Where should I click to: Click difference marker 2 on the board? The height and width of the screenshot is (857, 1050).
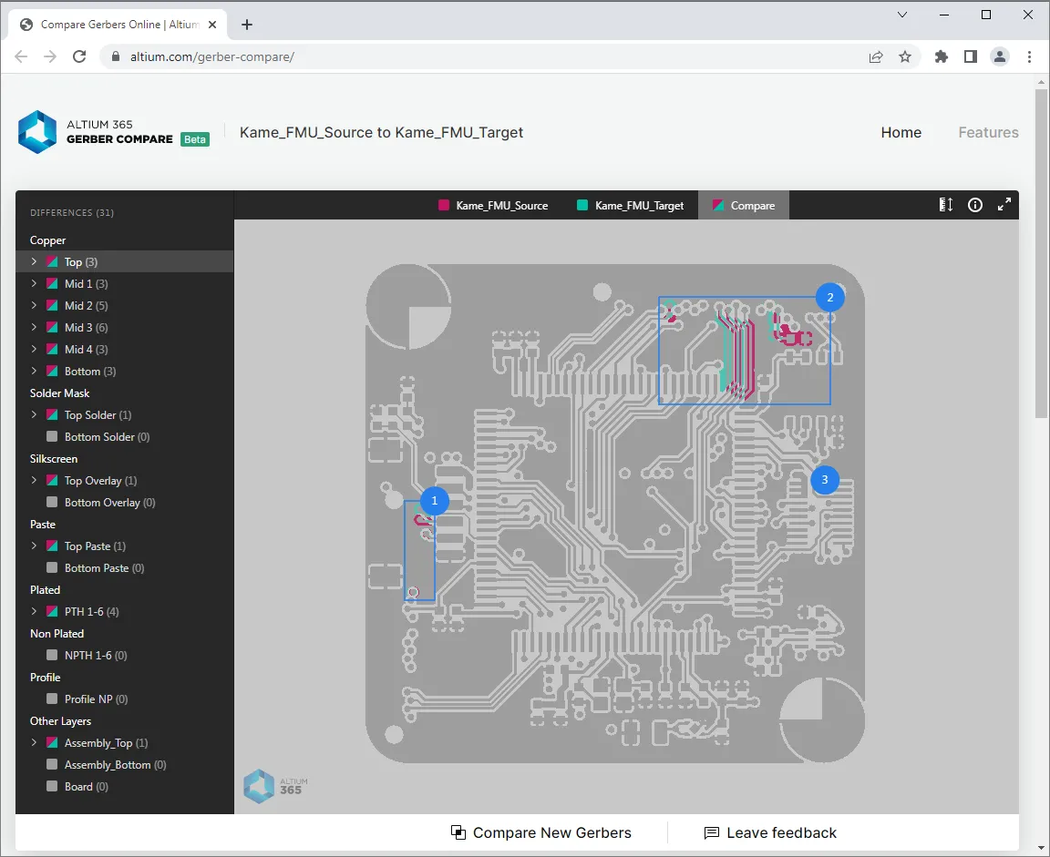[829, 297]
